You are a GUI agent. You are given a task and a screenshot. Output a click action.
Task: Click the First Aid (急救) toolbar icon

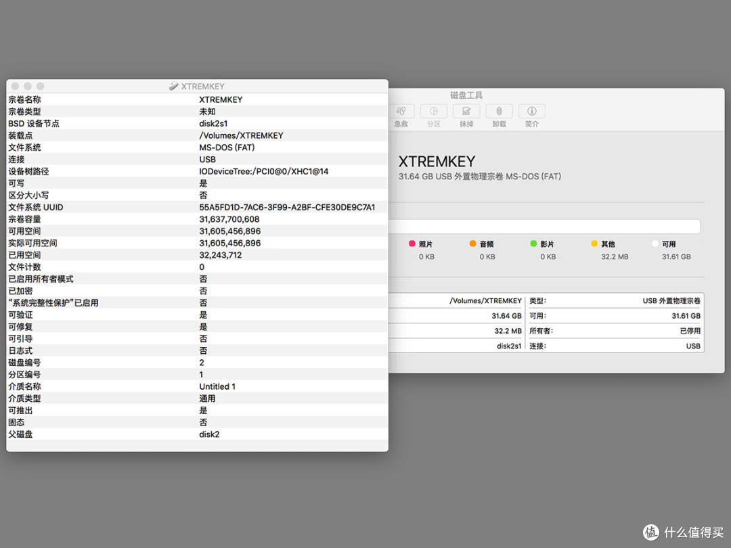coord(401,112)
